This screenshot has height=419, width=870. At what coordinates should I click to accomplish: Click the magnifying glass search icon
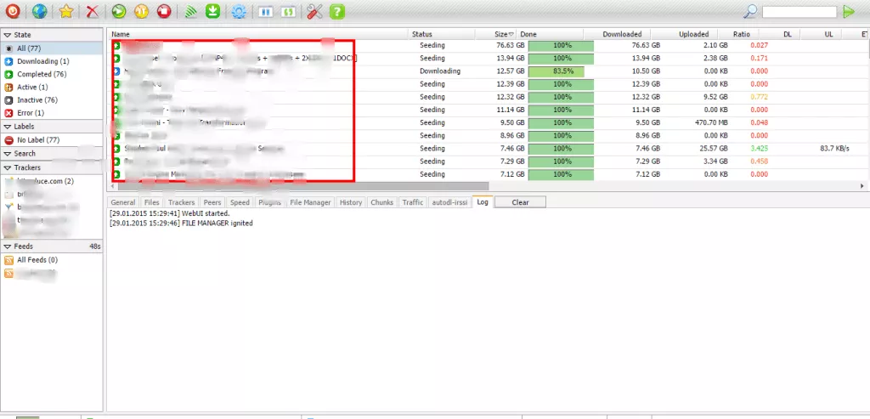[750, 12]
